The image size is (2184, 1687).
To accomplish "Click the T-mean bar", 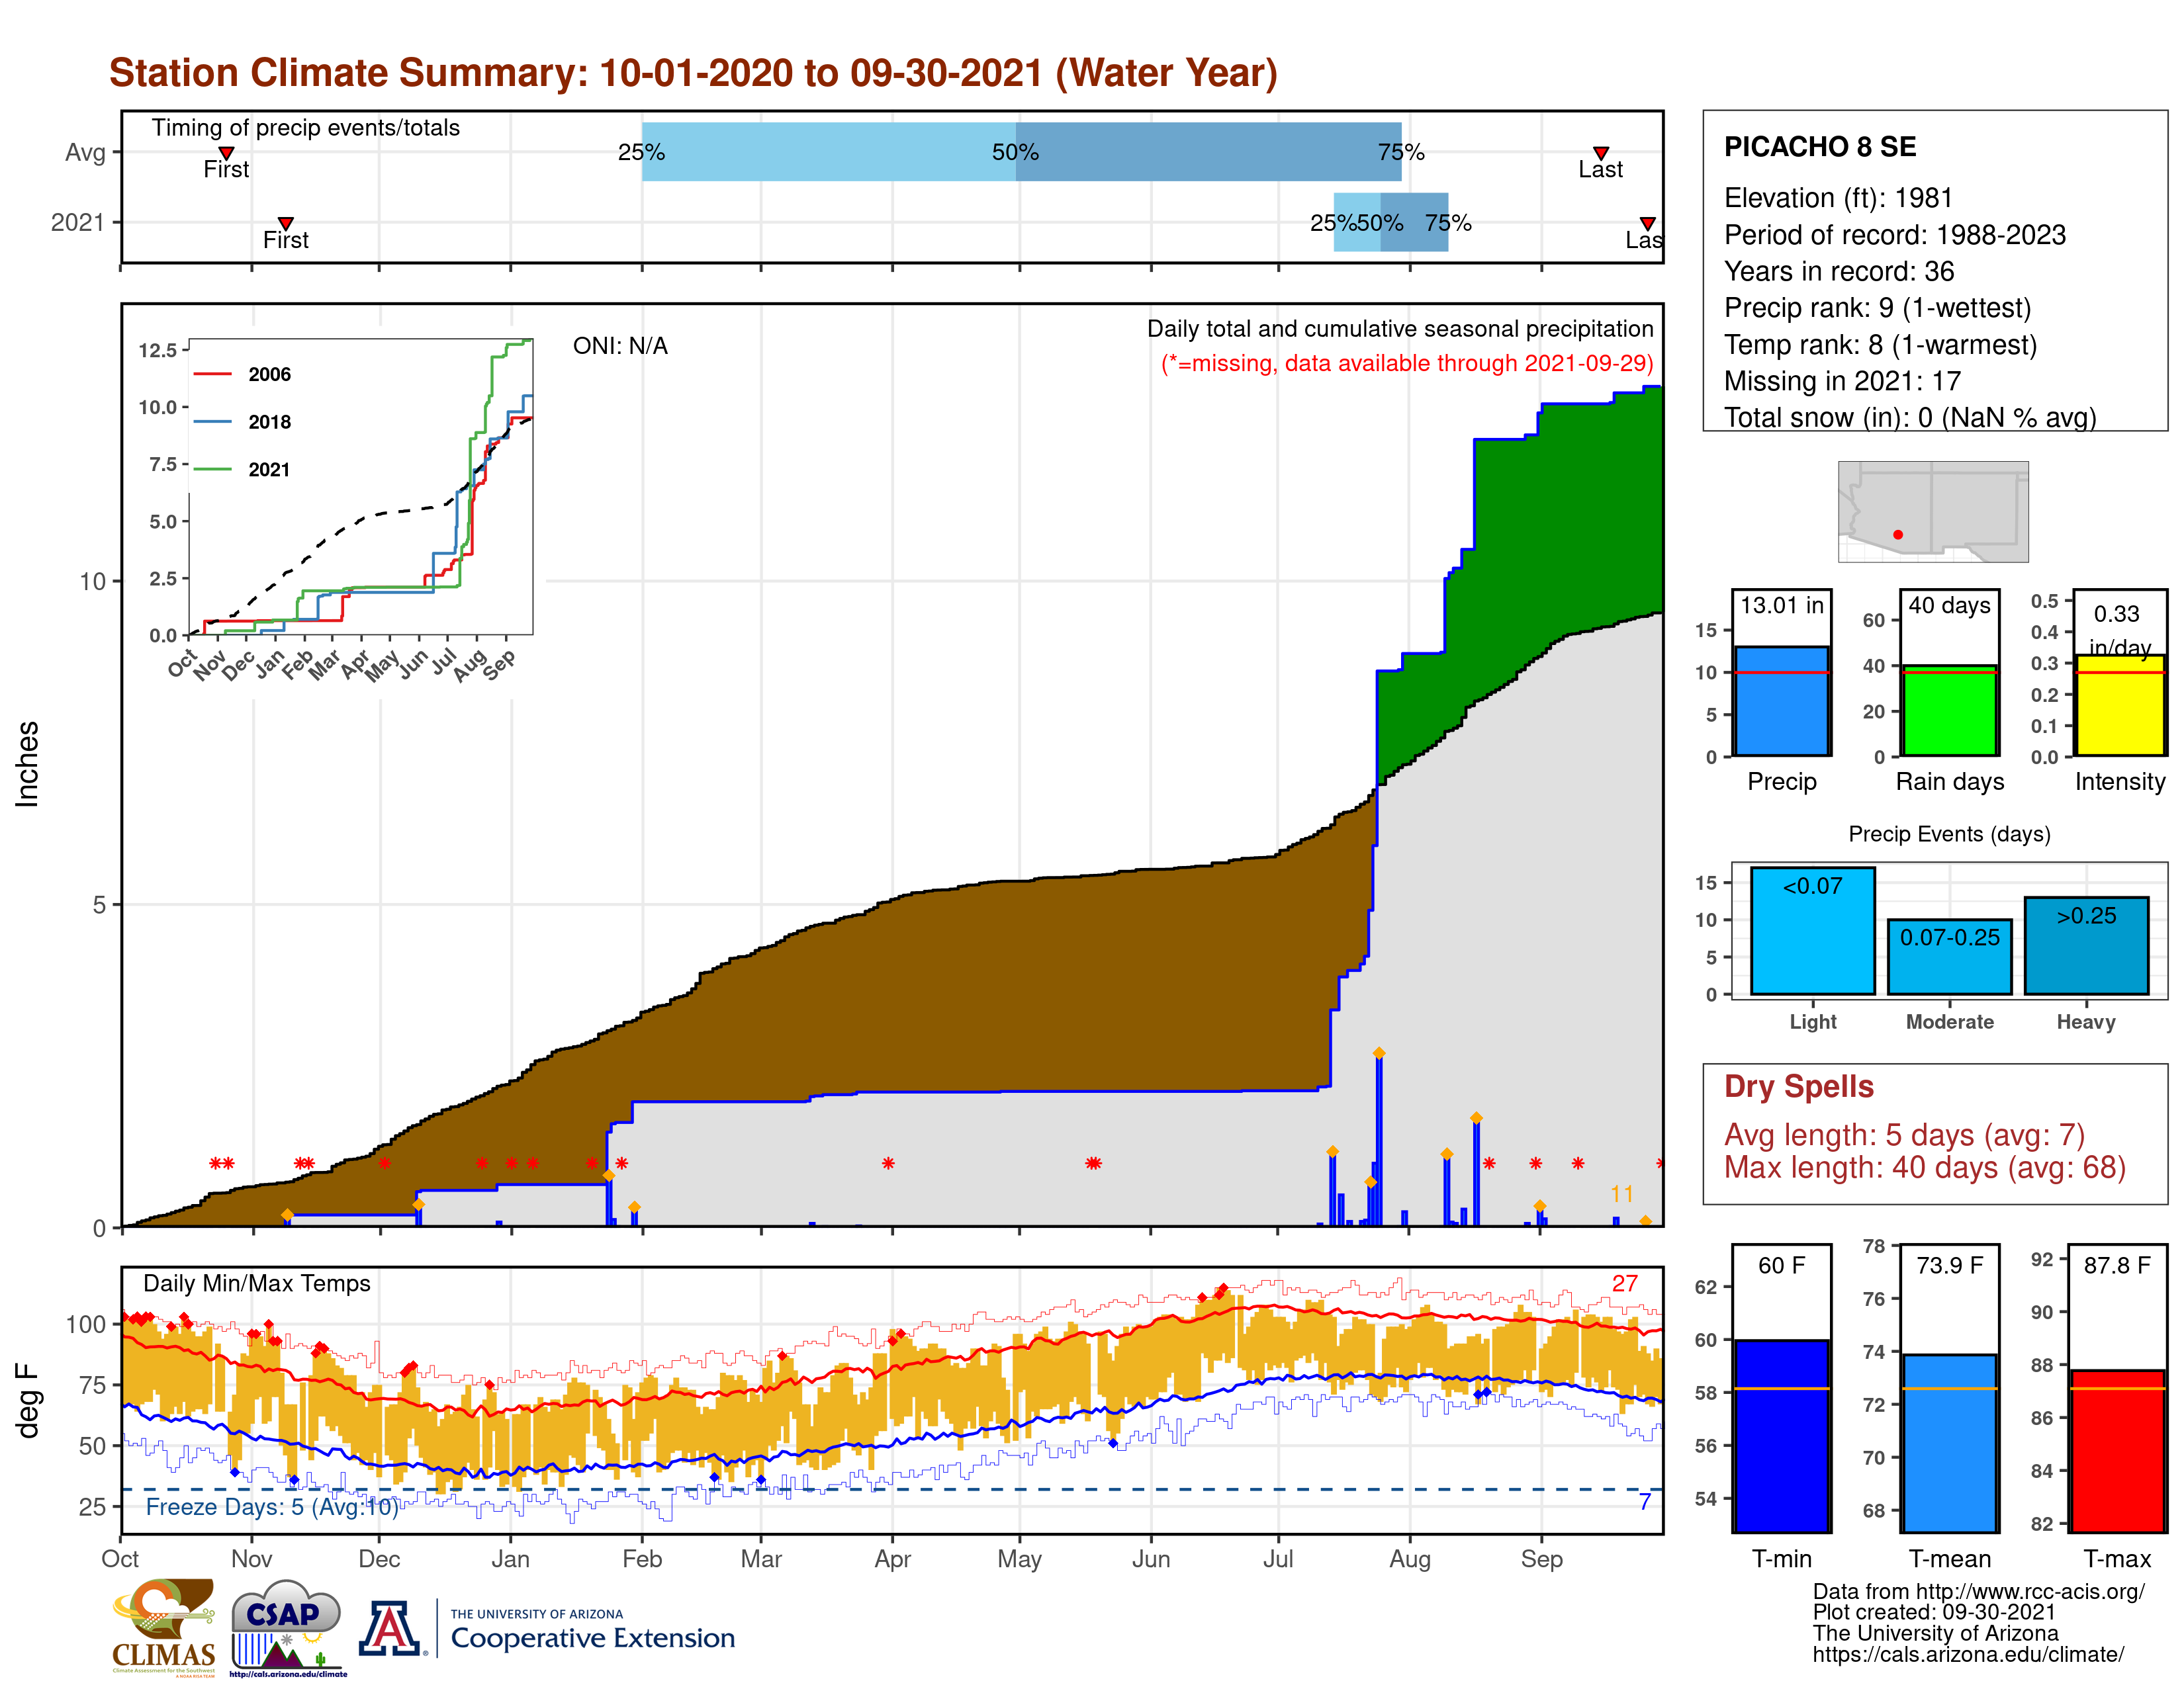I will (1949, 1443).
